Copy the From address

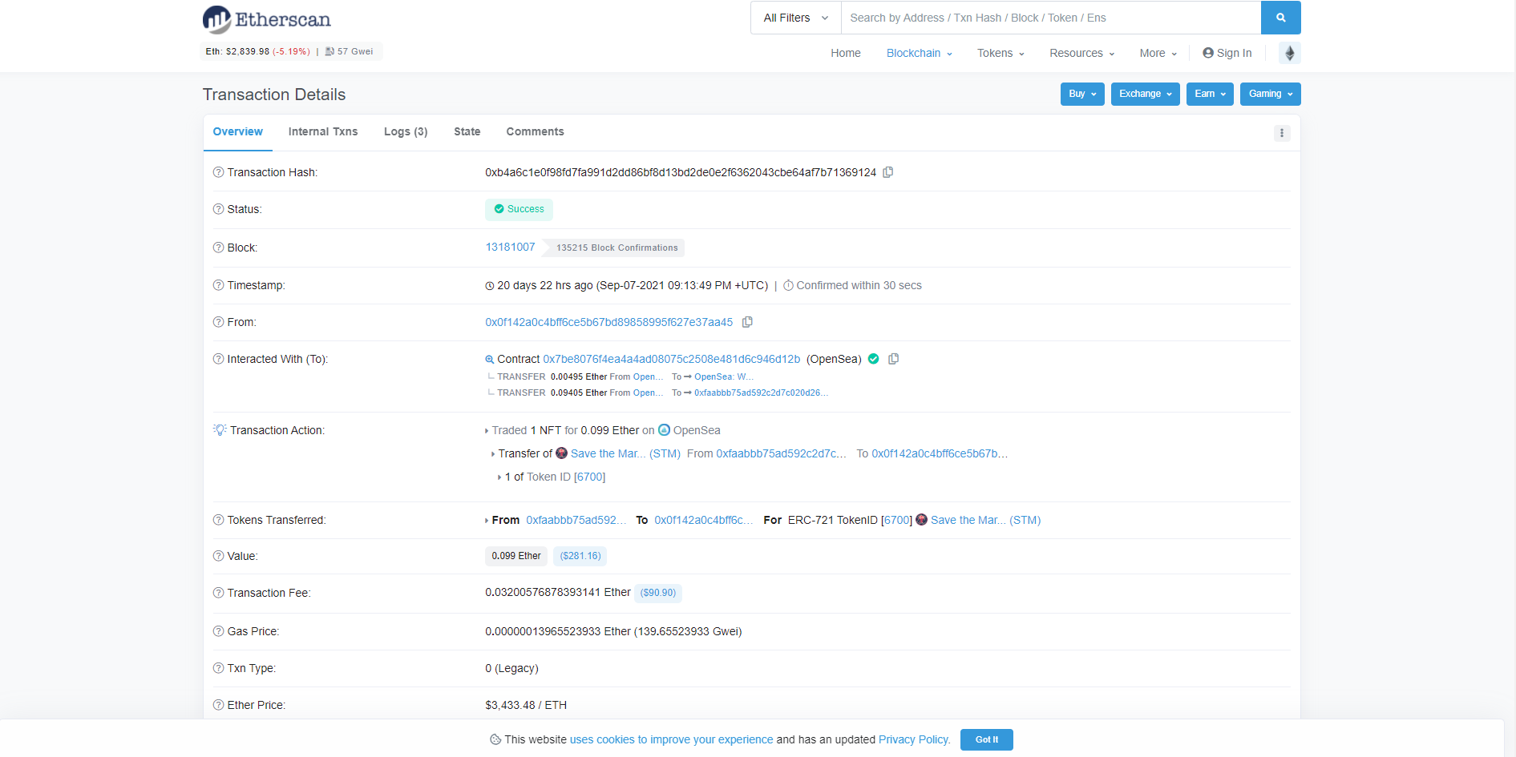click(x=747, y=322)
